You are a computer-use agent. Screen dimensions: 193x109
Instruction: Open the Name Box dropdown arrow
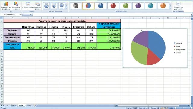[20, 15]
